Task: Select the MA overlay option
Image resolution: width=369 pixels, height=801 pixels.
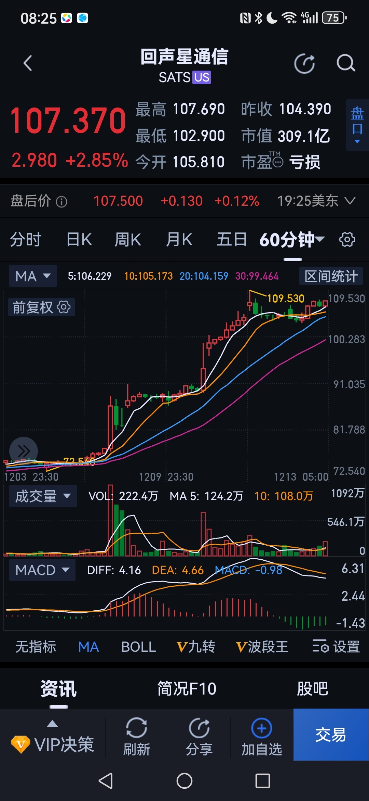Action: point(88,647)
